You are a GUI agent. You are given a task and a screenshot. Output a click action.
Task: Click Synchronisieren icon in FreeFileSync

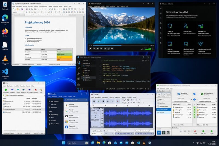[202, 94]
